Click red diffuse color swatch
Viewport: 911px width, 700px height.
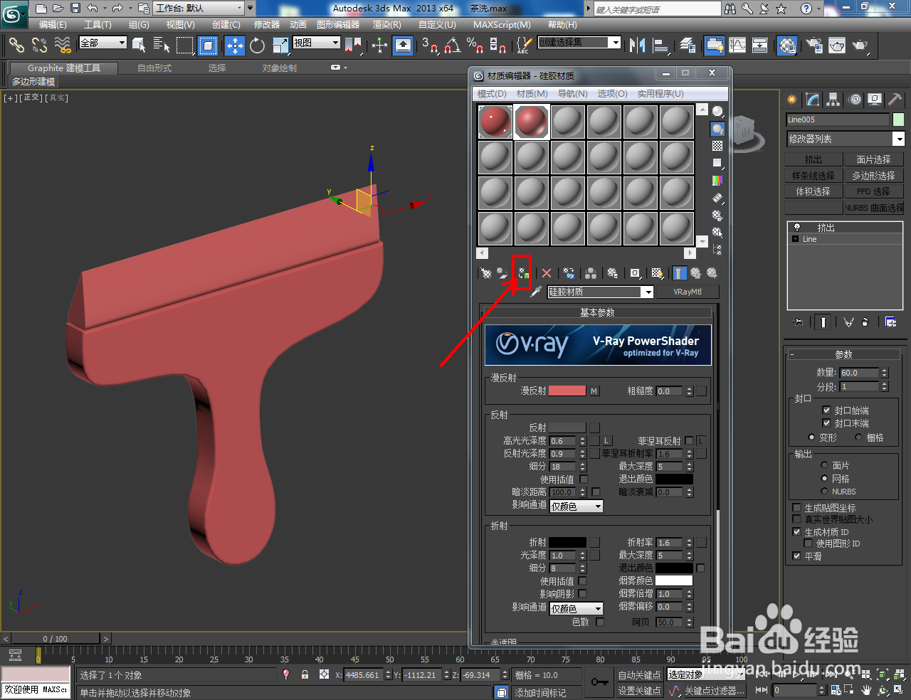point(567,391)
